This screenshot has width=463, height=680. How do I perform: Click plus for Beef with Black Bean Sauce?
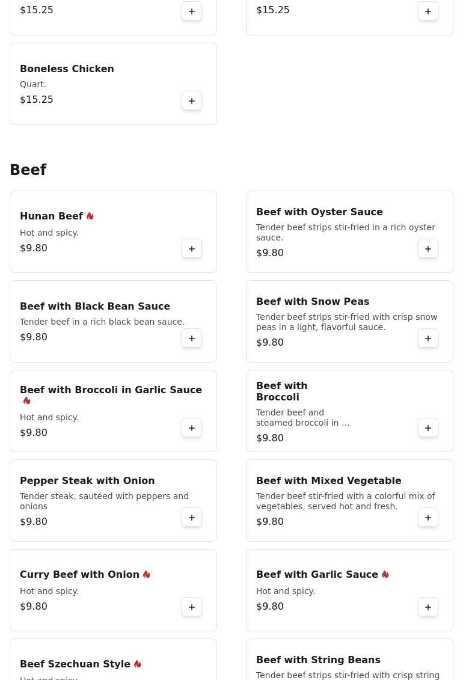(x=192, y=338)
